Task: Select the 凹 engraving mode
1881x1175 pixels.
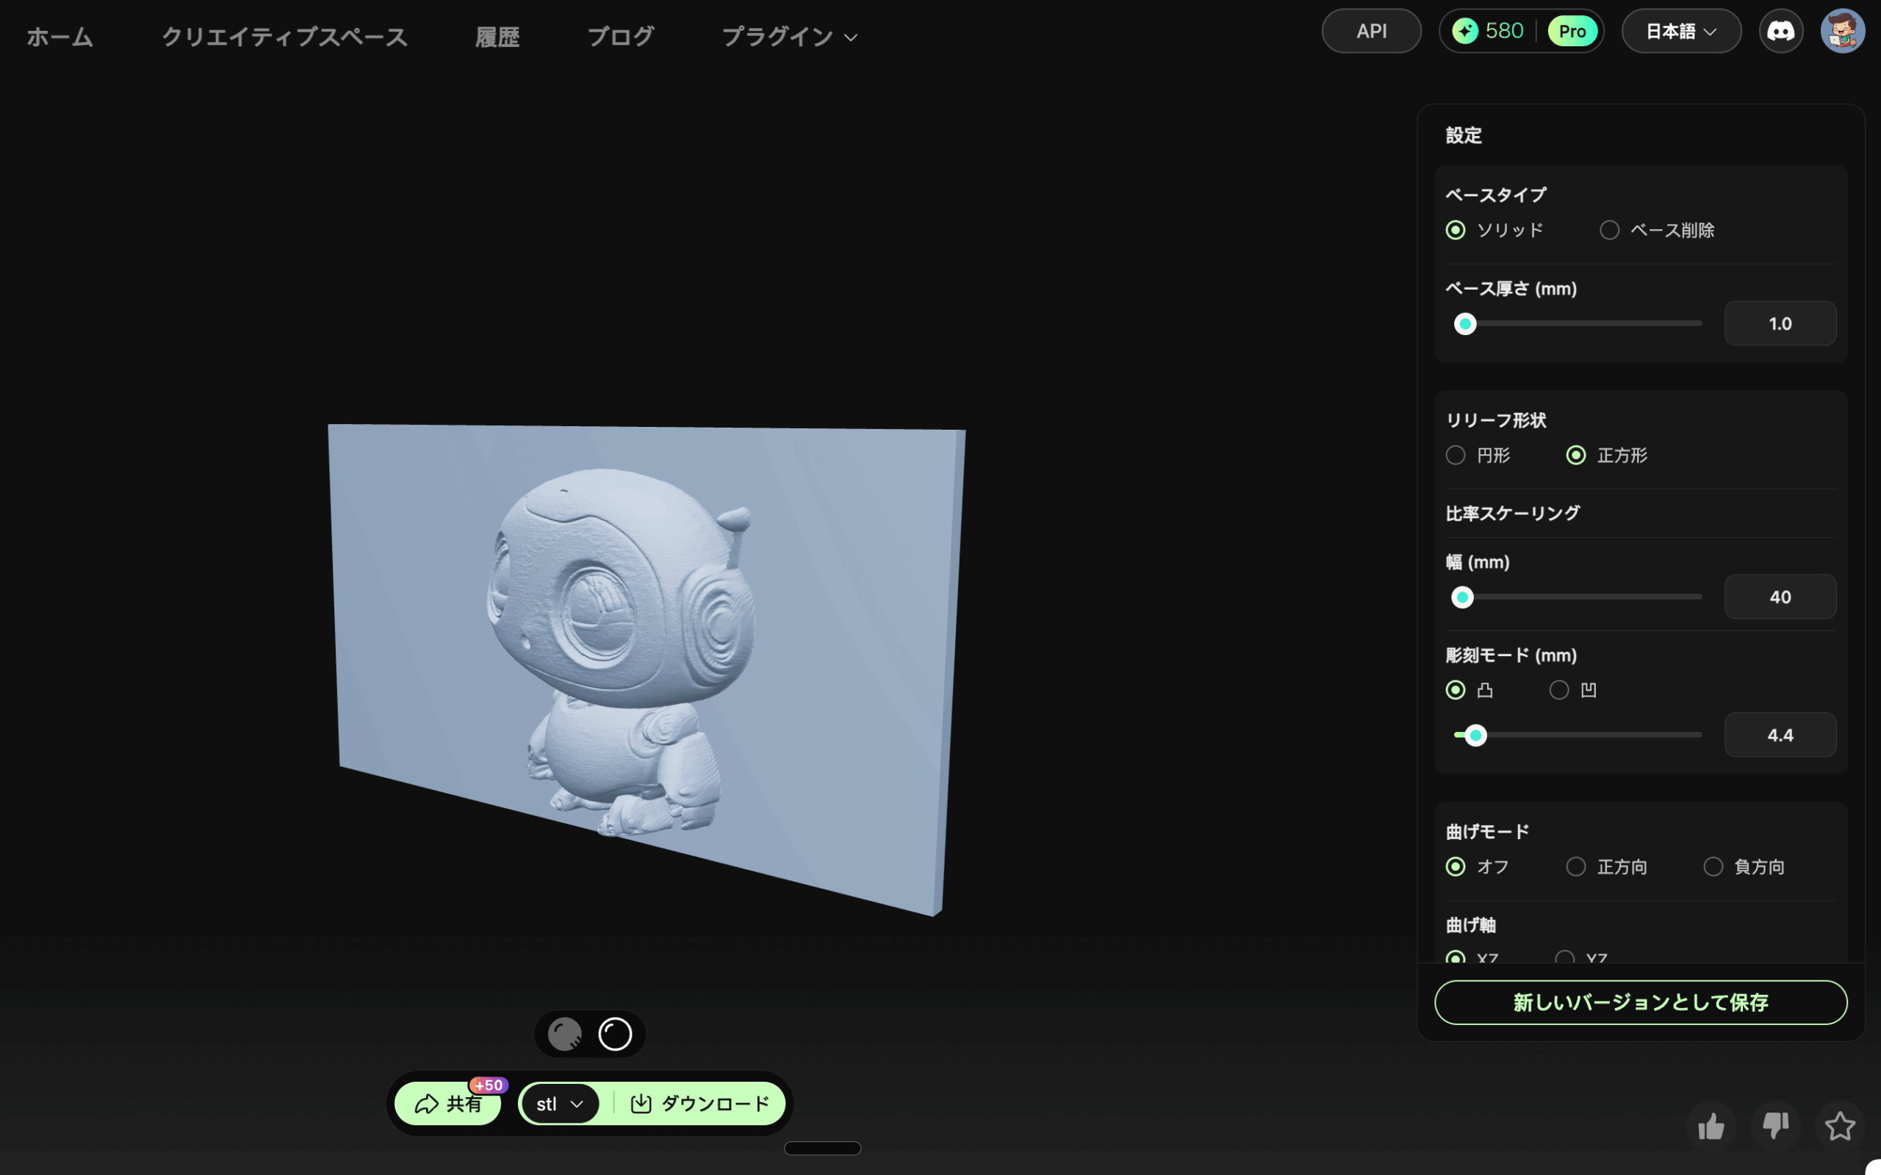Action: coord(1558,690)
